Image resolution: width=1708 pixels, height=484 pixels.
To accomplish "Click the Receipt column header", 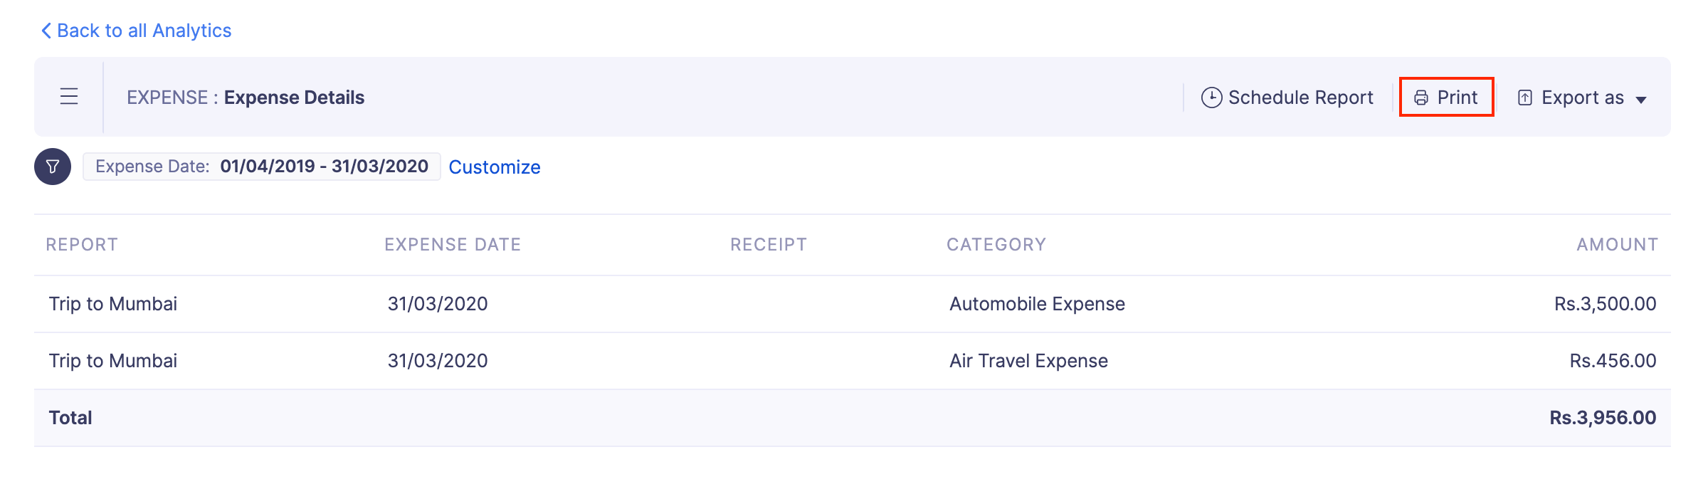I will click(768, 245).
